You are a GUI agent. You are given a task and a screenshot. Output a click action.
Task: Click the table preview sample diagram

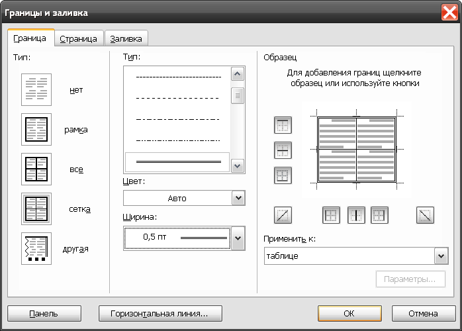[x=357, y=150]
